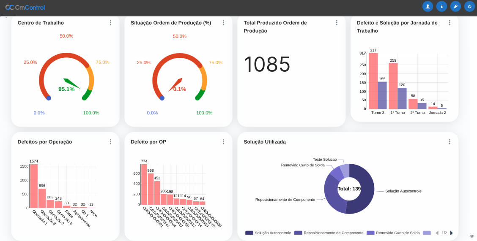Open Defeito e Solução kebab menu
Viewport: 477px width, 241px height.
coord(450,23)
